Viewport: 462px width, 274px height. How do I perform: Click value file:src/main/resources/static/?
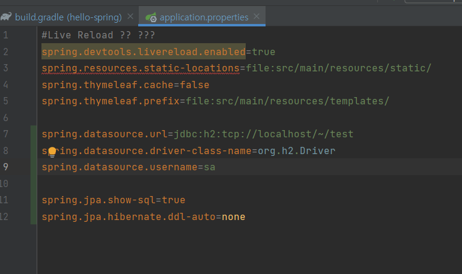339,68
